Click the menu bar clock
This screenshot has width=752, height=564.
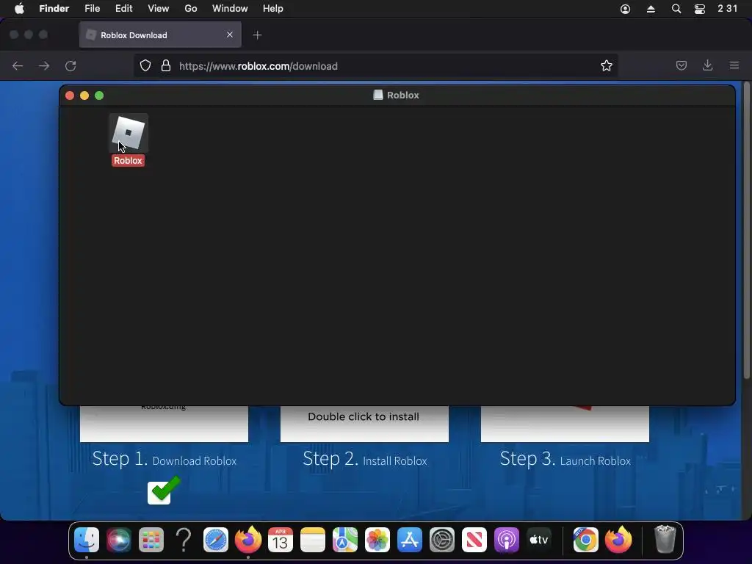(x=727, y=9)
